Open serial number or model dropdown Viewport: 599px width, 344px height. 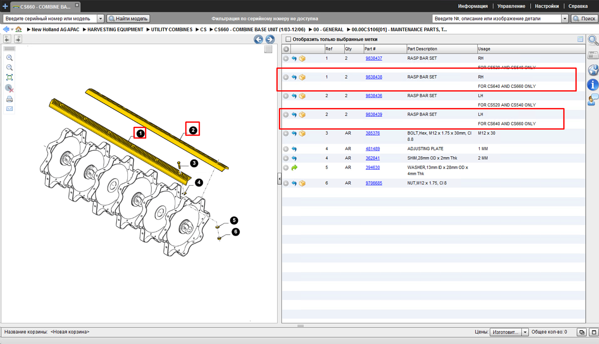coord(101,19)
